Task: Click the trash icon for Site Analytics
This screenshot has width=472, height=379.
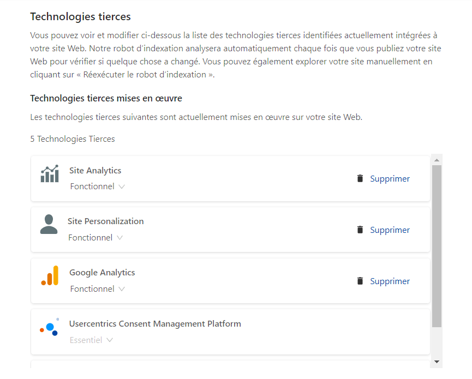Action: (360, 178)
